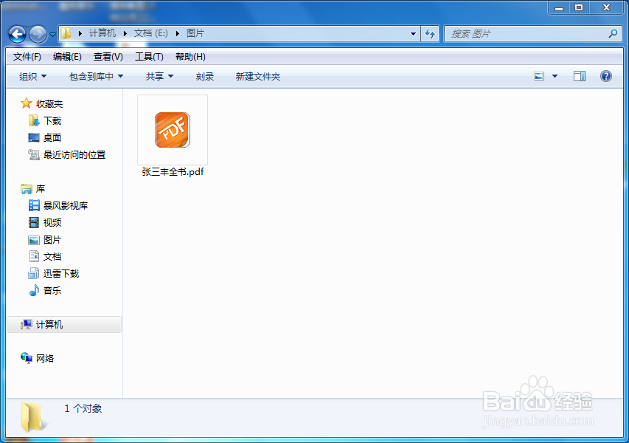Open the 共享 dropdown
The image size is (629, 443).
[160, 76]
